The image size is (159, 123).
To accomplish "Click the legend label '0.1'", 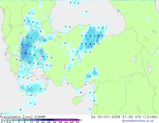I will coord(3,122).
